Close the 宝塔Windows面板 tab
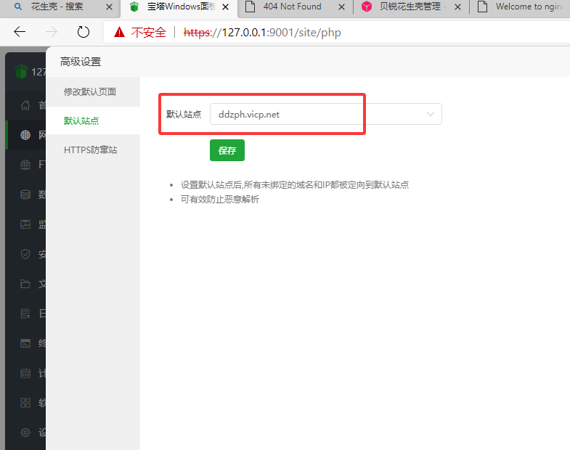 pyautogui.click(x=225, y=7)
